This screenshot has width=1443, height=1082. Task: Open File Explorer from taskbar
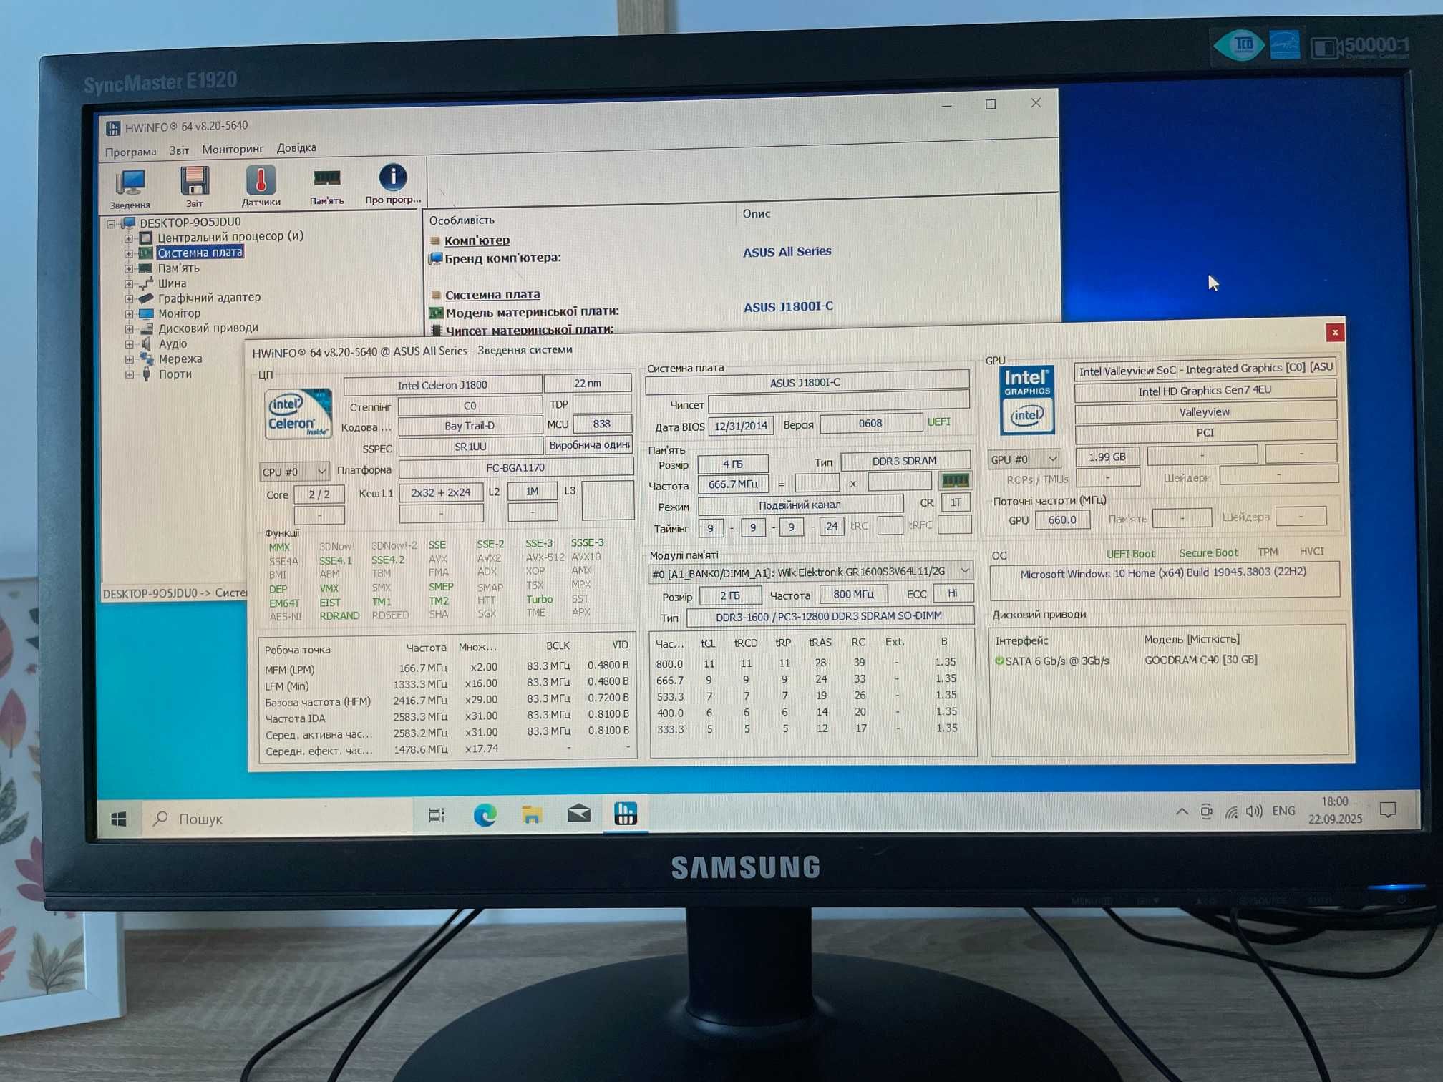pos(531,814)
